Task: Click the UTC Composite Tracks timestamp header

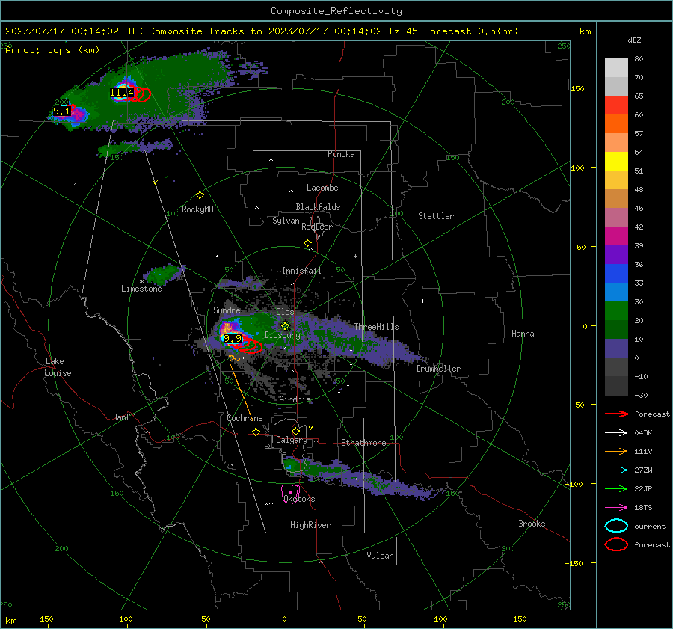Action: pos(262,31)
